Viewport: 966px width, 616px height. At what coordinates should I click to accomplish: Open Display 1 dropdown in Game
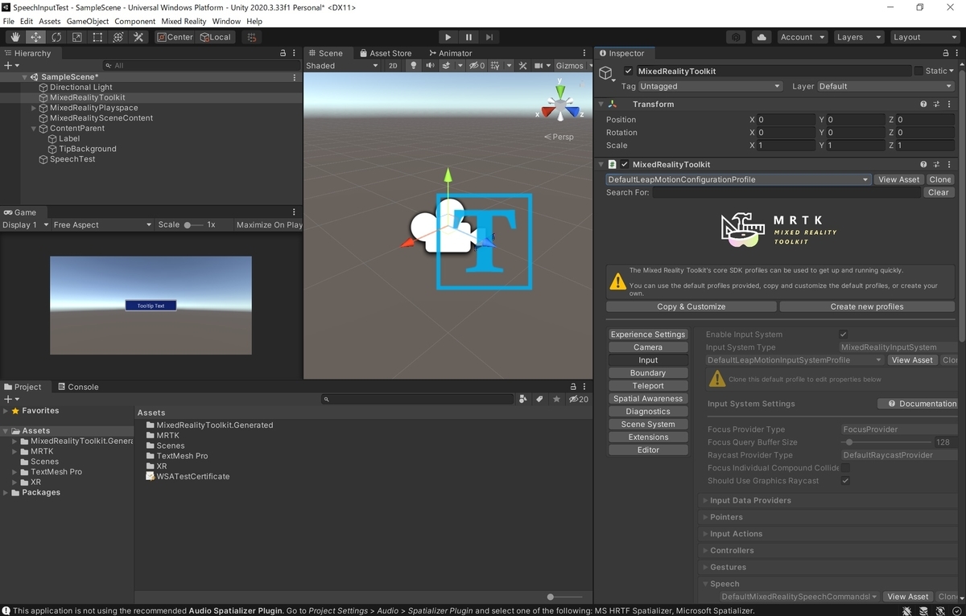(26, 225)
